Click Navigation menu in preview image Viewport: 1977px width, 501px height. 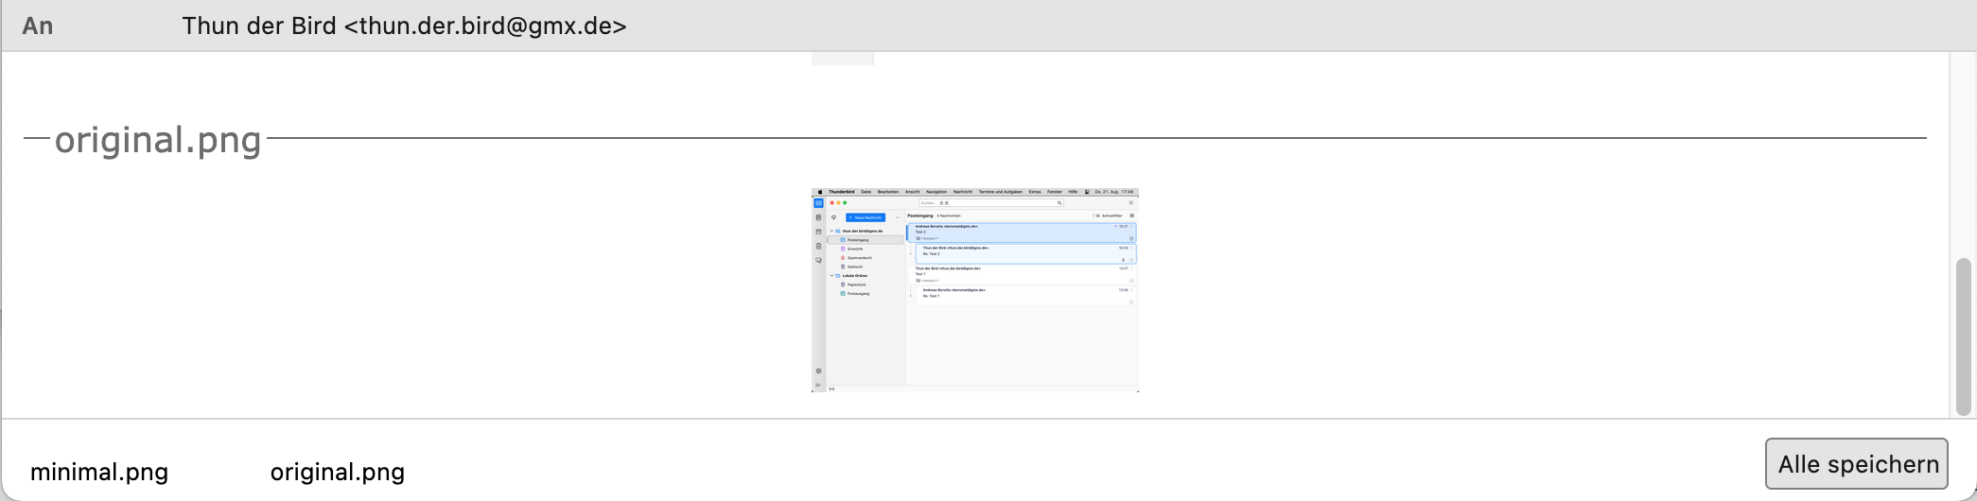(x=936, y=192)
